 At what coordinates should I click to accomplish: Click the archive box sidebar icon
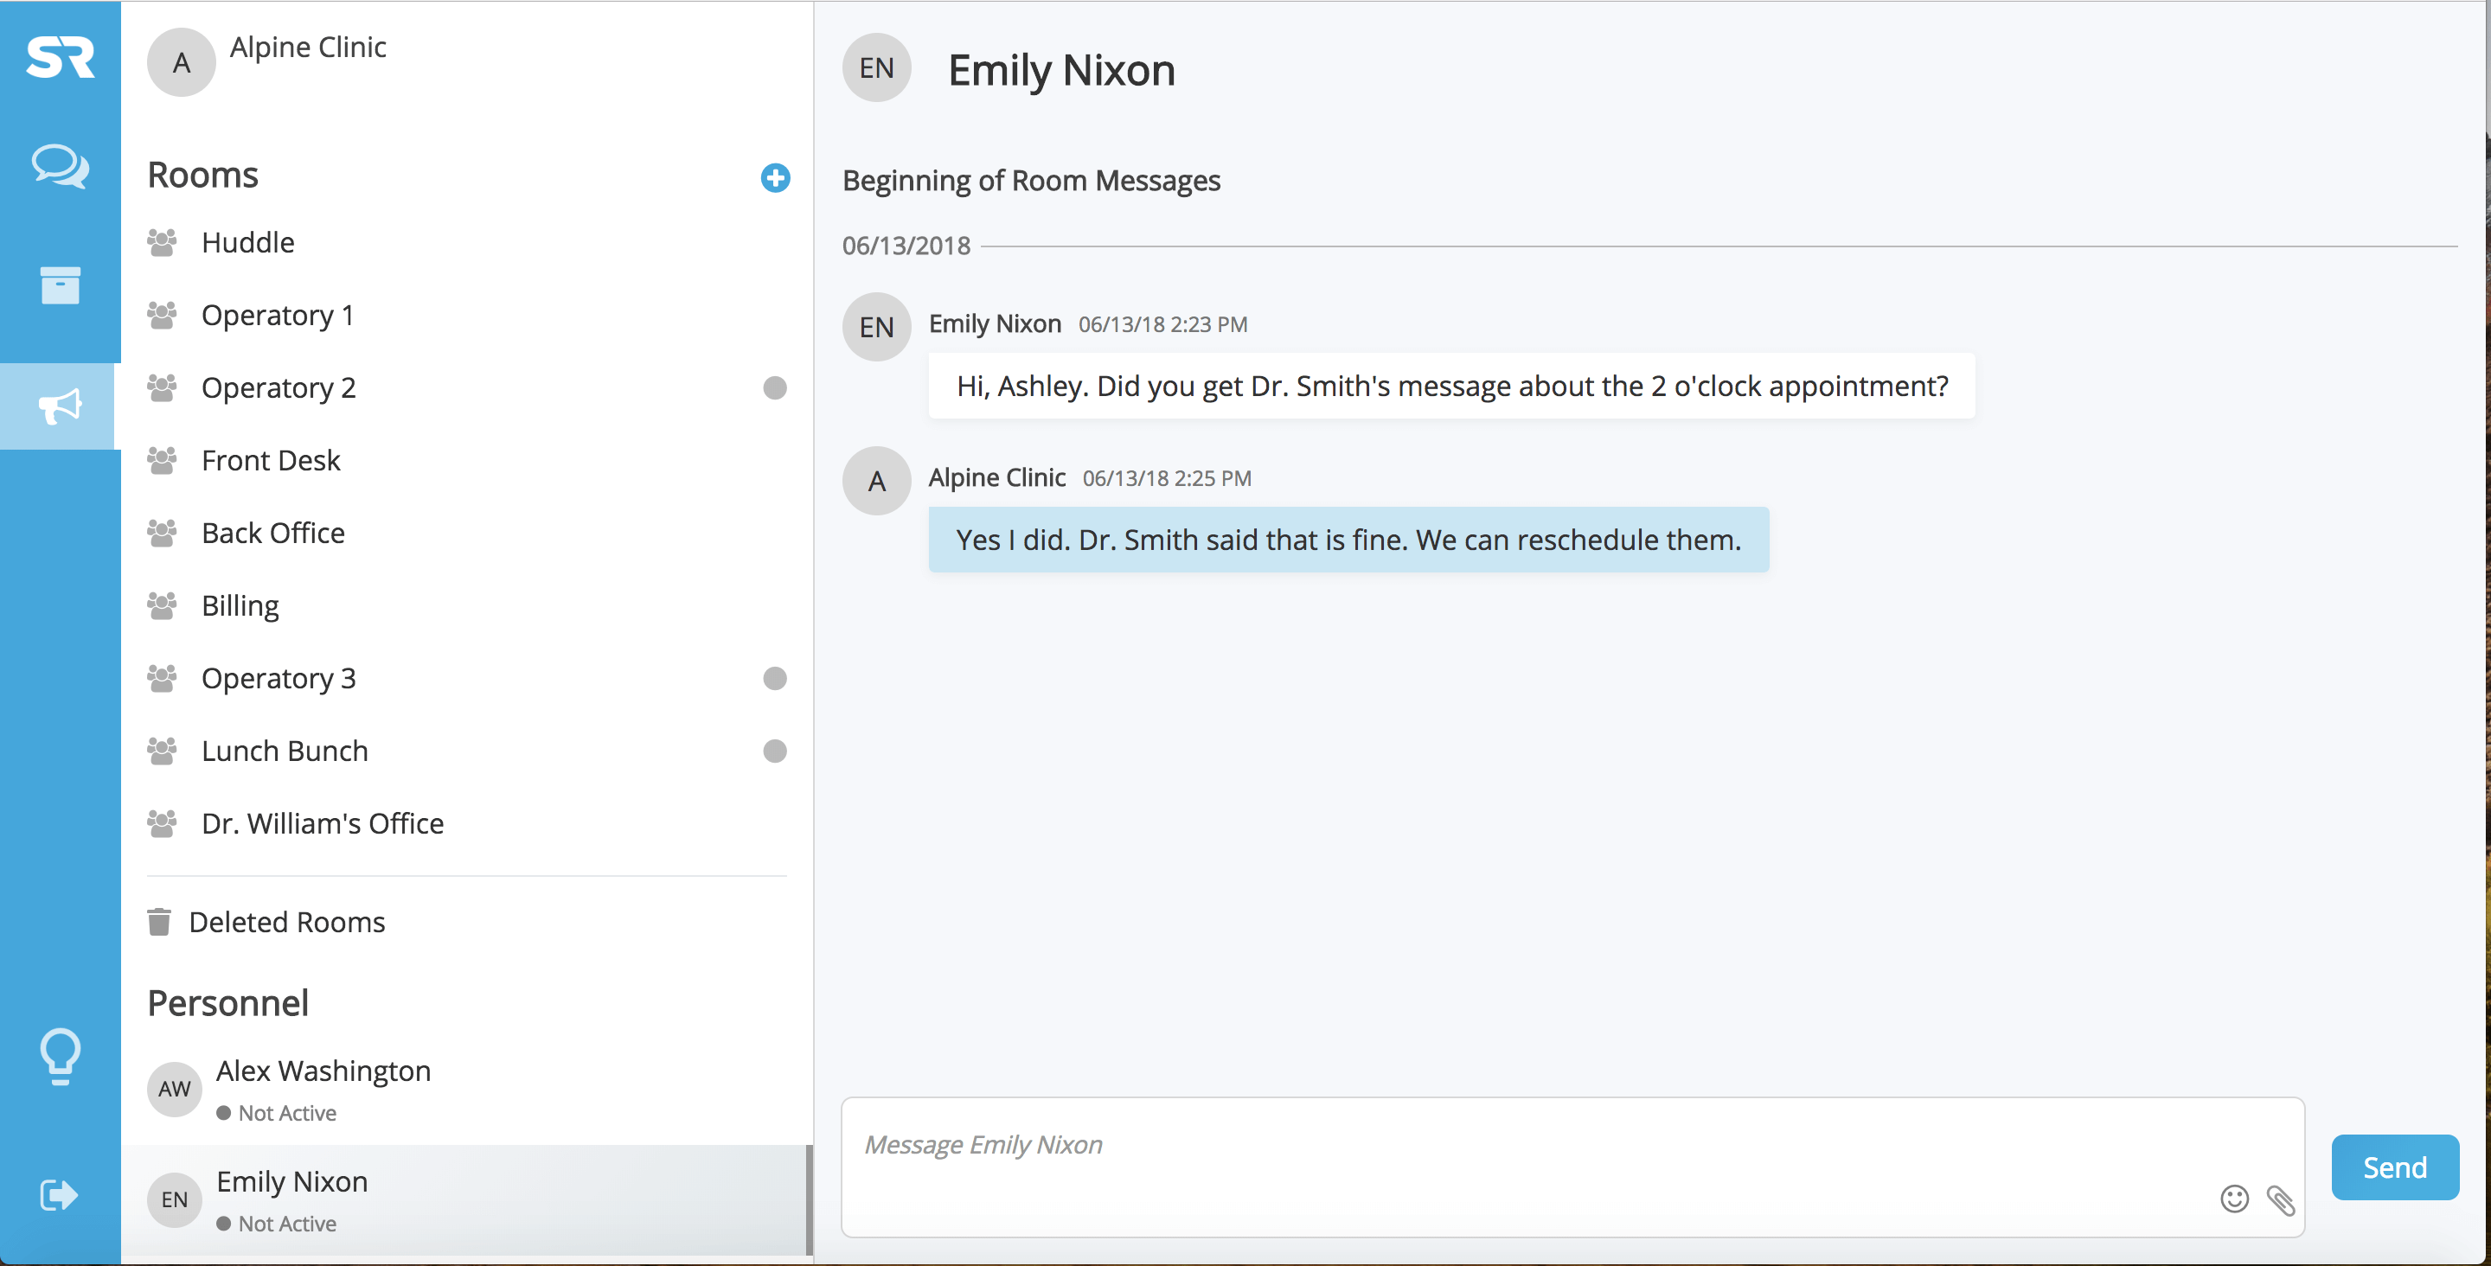(x=60, y=285)
